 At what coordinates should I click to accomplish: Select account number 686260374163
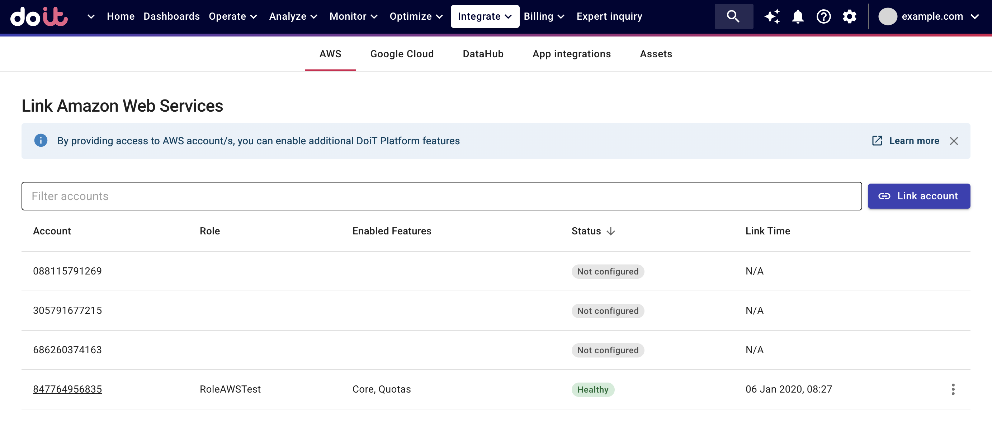(67, 350)
